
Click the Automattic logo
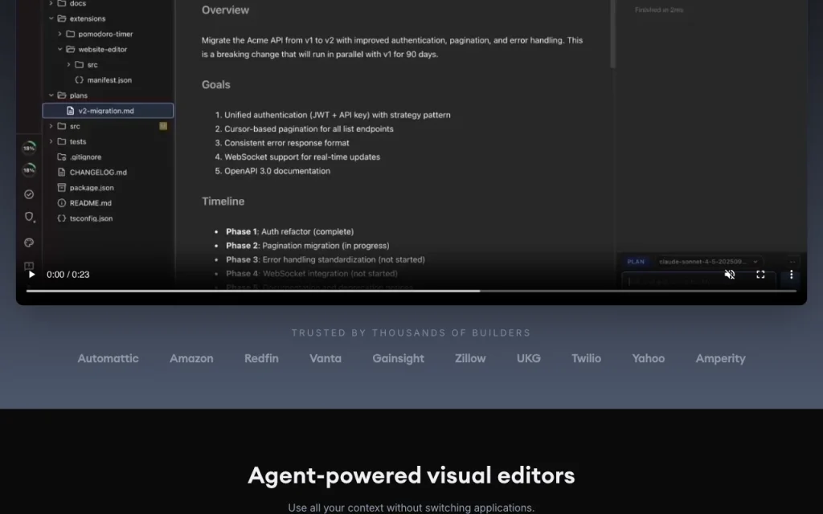109,358
